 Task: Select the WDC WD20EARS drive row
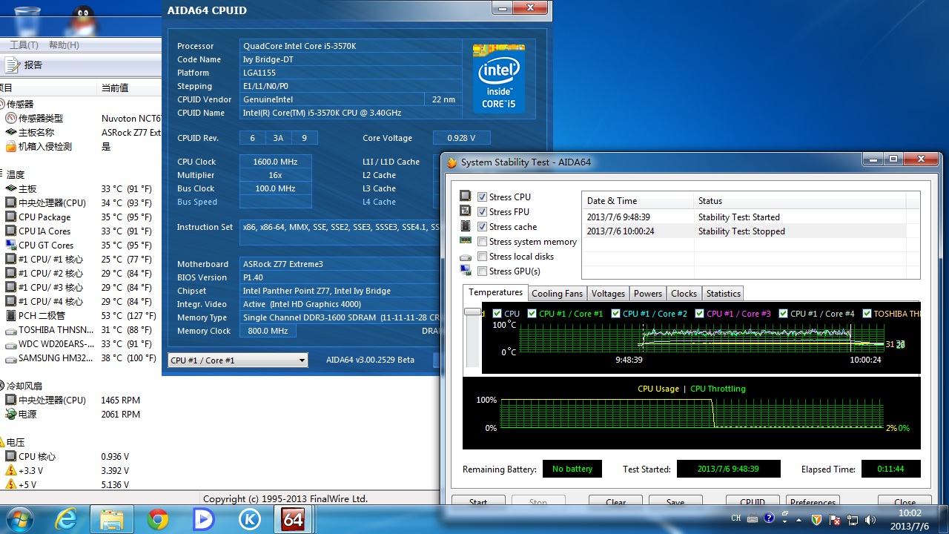tap(80, 344)
